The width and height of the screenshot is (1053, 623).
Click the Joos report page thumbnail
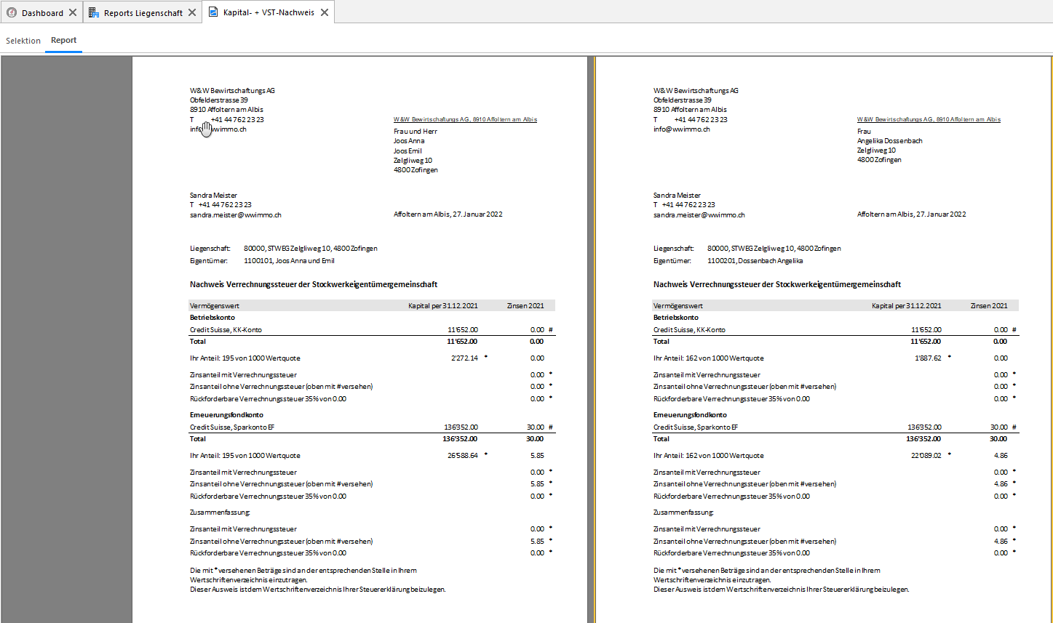(x=359, y=339)
